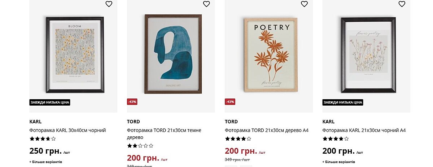This screenshot has height=167, width=433.
Task: Add TORD wood A4 frame to wishlist heart
Action: pos(304,4)
